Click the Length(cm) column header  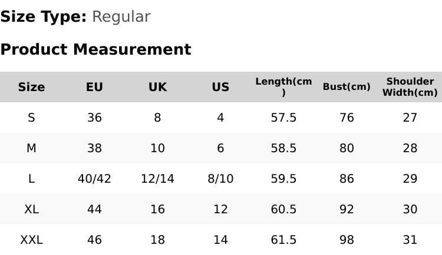(283, 87)
